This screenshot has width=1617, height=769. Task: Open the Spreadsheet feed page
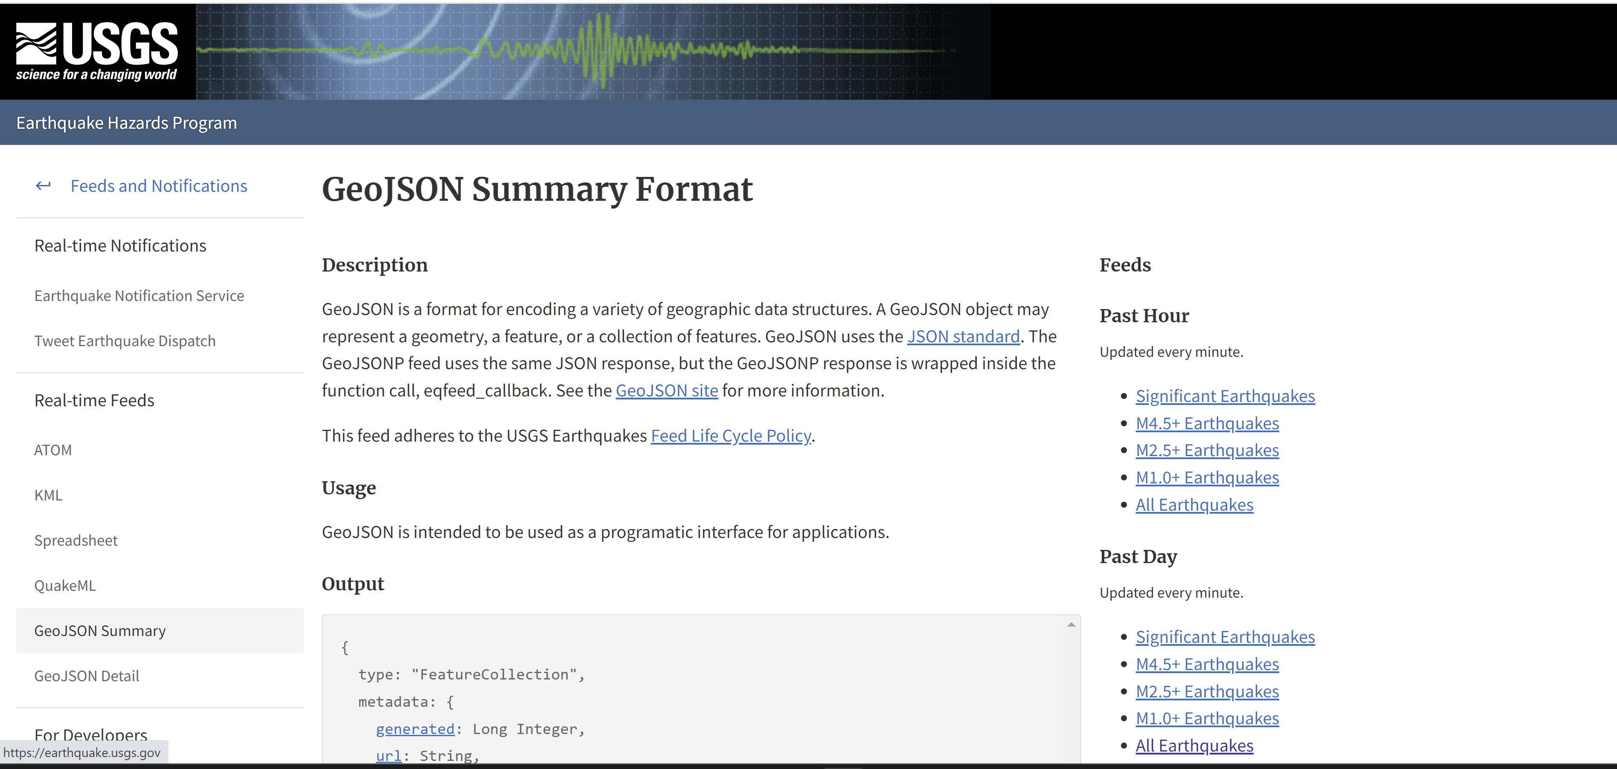(76, 540)
